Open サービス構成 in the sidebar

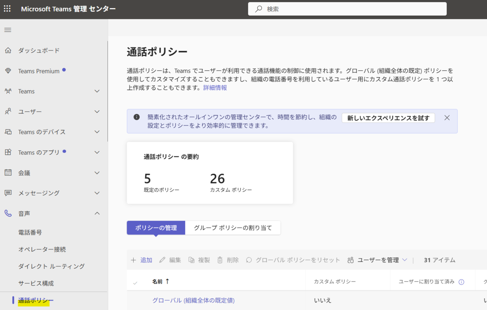[x=36, y=283]
